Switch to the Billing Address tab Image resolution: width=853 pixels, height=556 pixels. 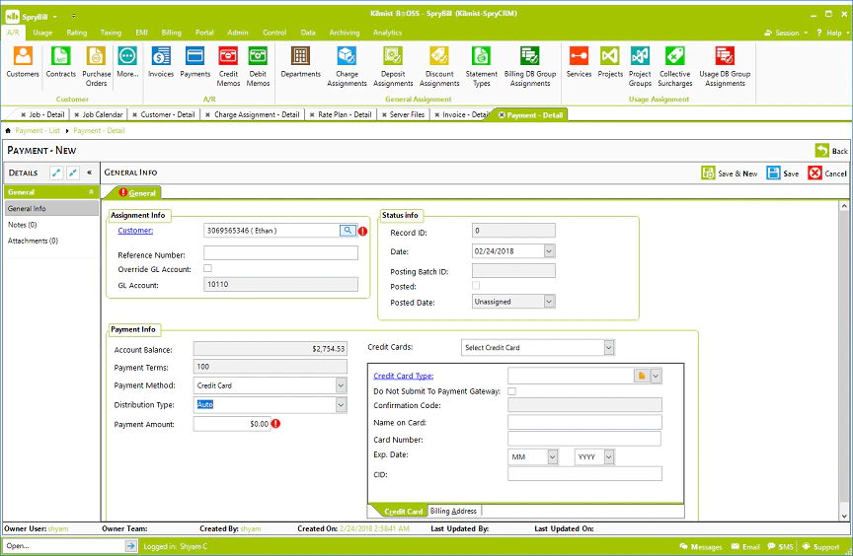tap(453, 511)
